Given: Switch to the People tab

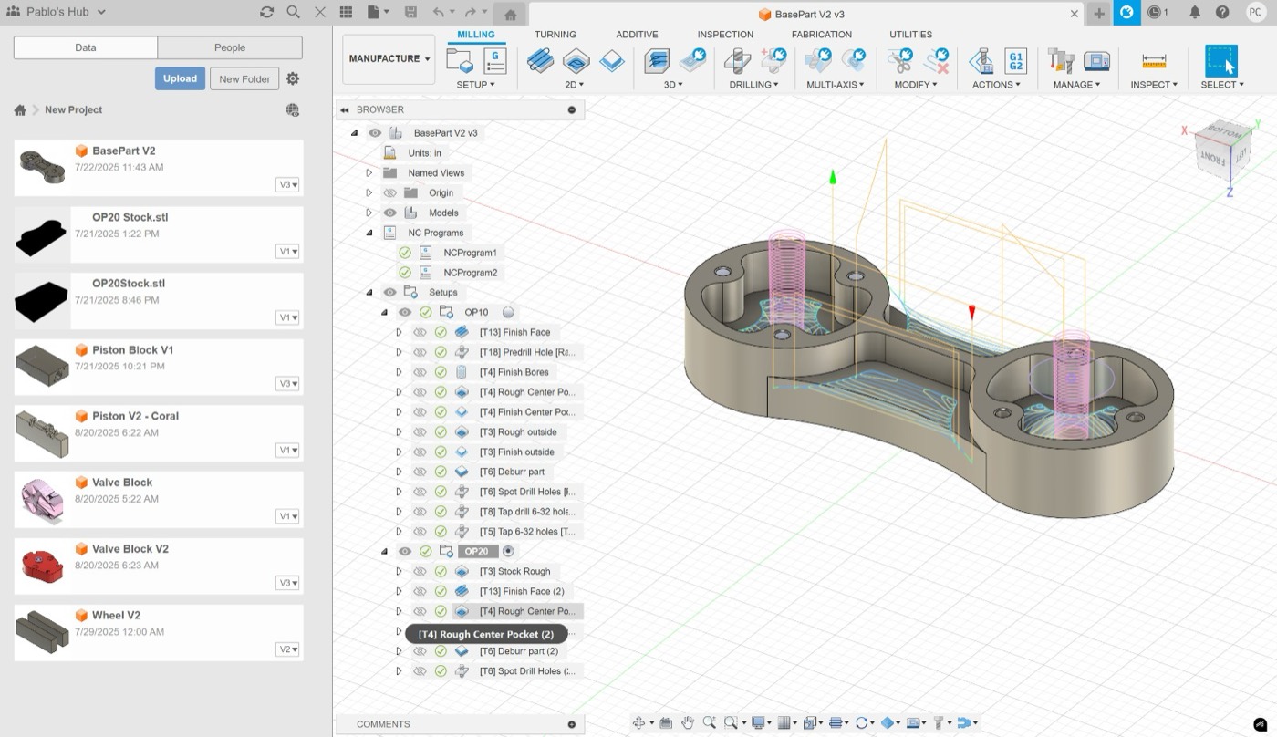Looking at the screenshot, I should point(230,47).
